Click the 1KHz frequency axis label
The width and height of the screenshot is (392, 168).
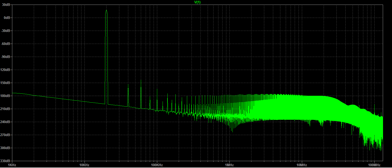point(12,165)
